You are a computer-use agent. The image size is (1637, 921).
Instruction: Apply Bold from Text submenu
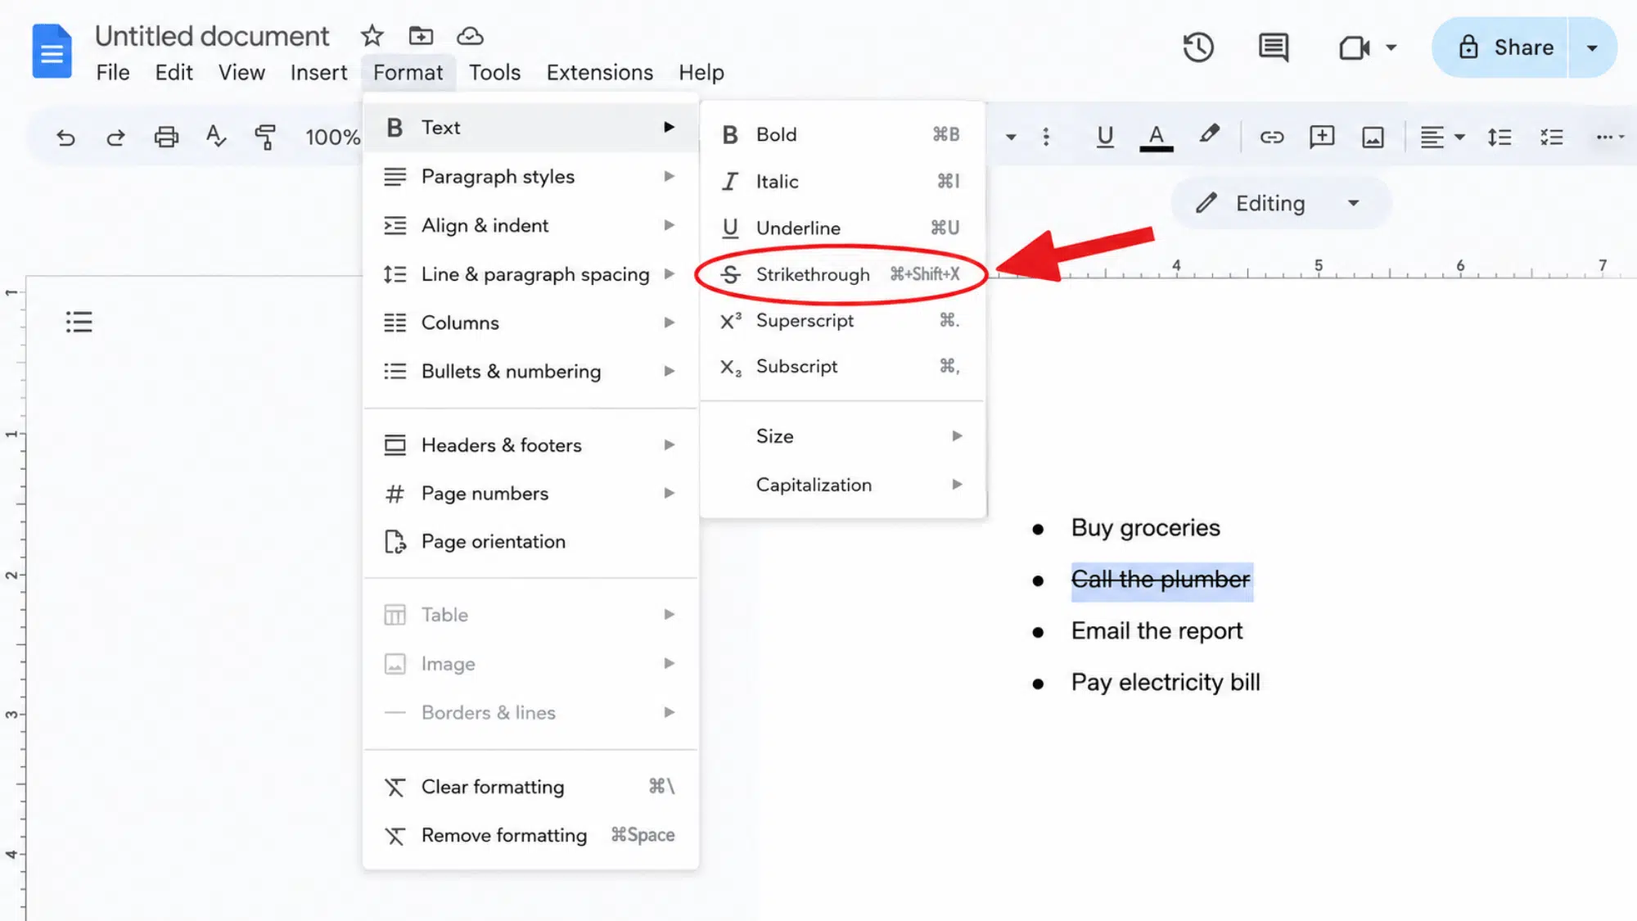842,134
